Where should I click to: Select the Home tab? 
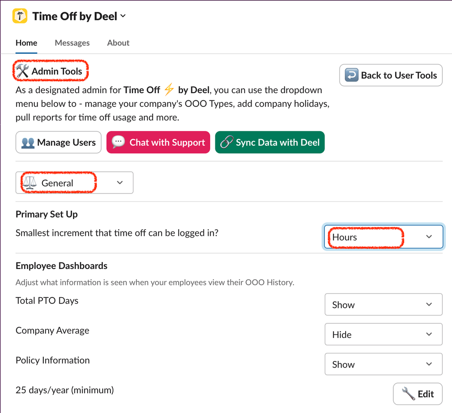click(26, 43)
